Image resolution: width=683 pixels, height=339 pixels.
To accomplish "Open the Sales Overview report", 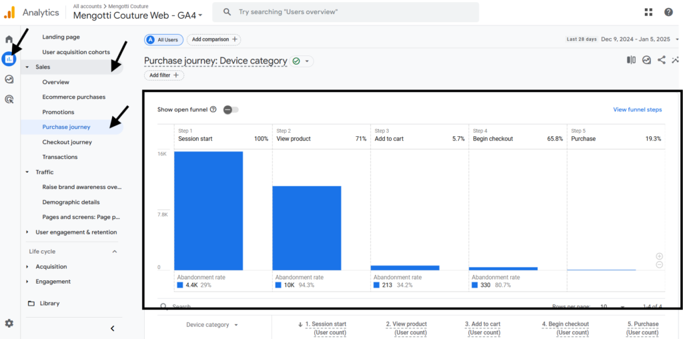I will click(x=55, y=82).
